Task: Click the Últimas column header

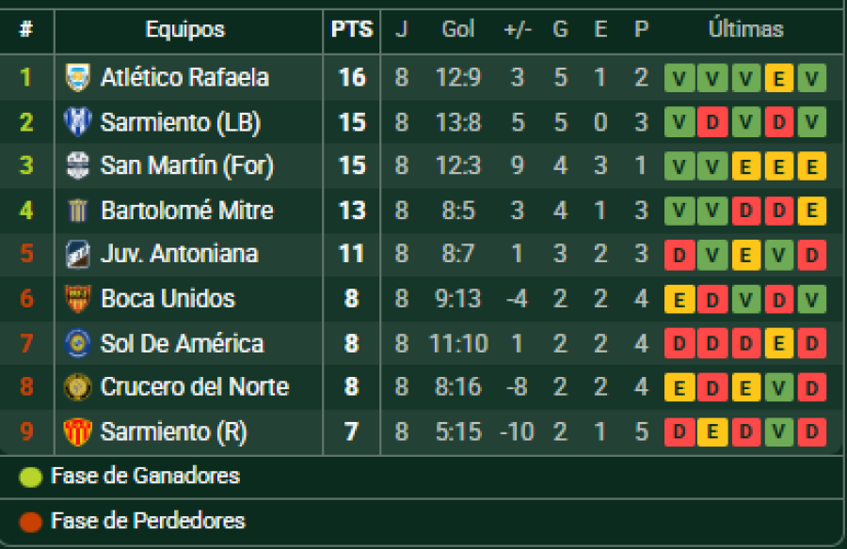Action: tap(745, 30)
